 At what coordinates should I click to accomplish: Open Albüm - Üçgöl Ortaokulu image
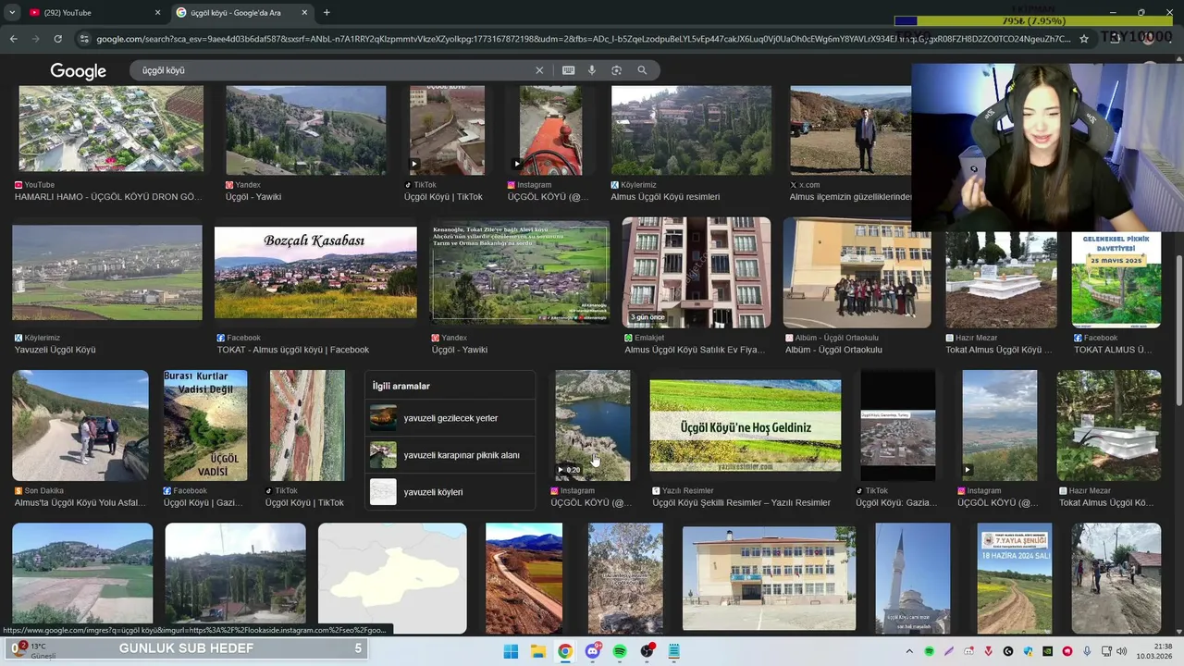[857, 272]
